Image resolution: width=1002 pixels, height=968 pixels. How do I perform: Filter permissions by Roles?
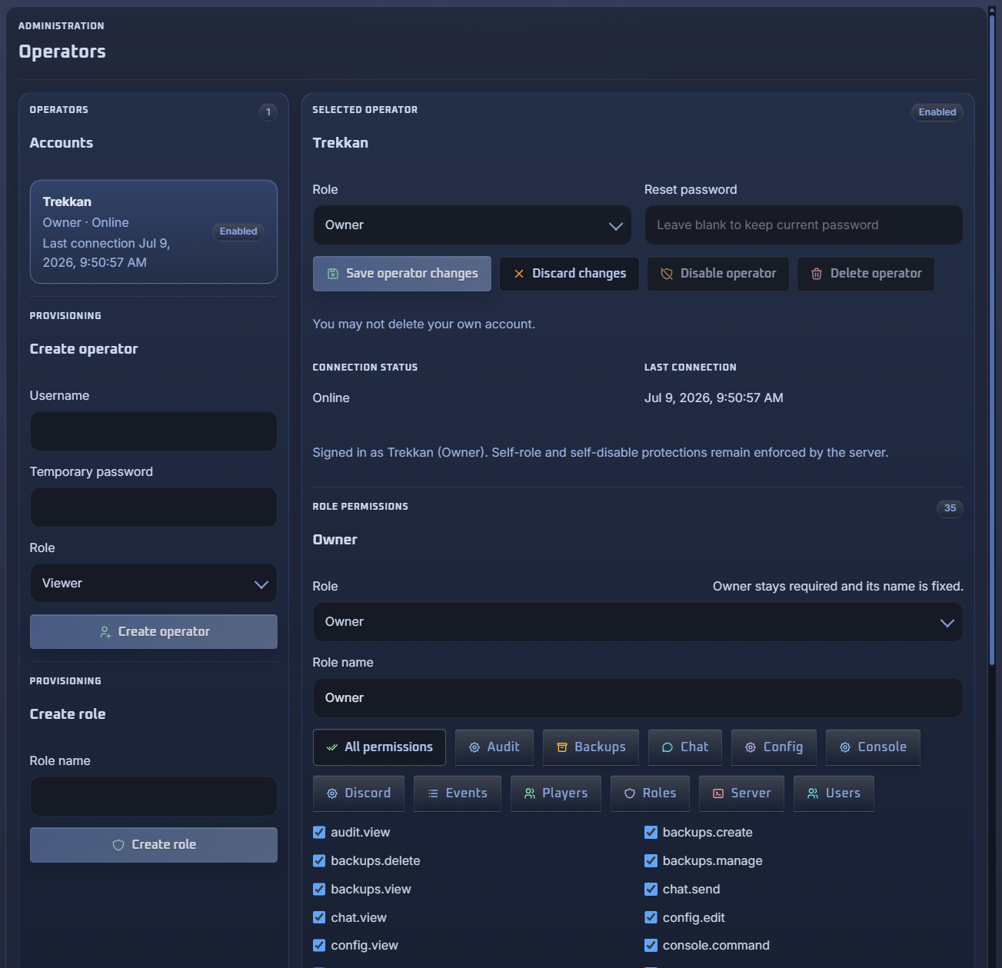pyautogui.click(x=651, y=793)
